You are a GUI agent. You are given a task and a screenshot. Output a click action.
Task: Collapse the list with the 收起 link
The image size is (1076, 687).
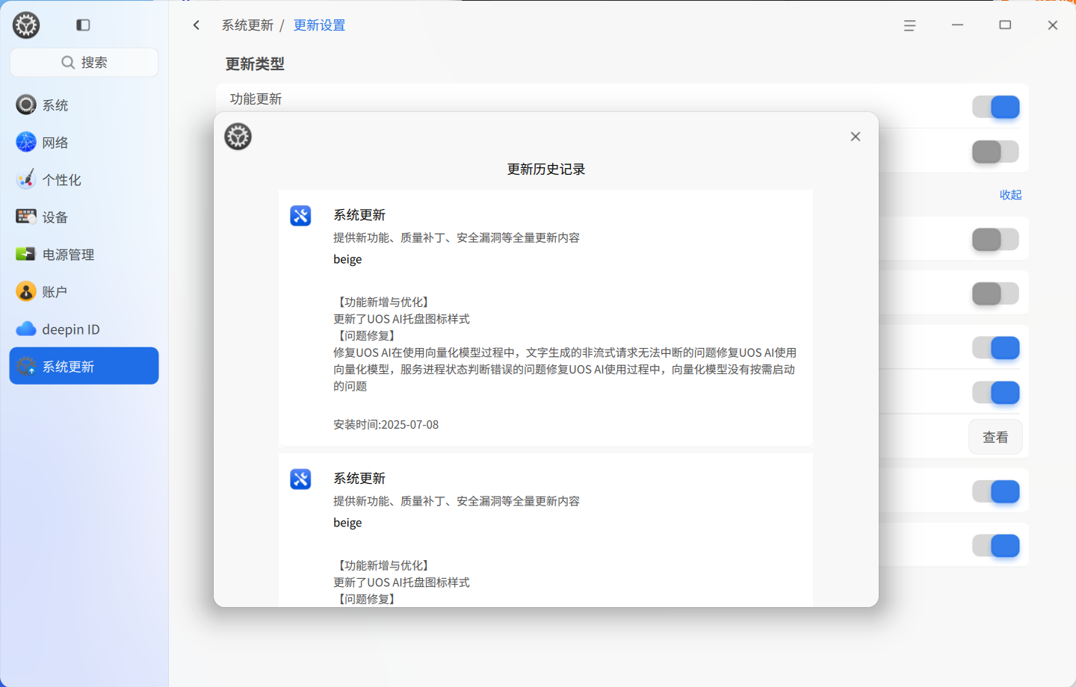point(1010,195)
